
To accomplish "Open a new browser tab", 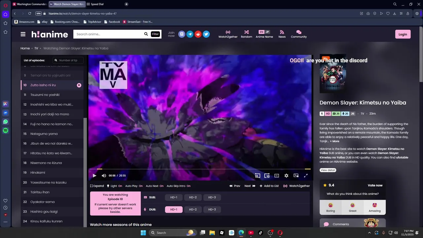I will 126,4.
